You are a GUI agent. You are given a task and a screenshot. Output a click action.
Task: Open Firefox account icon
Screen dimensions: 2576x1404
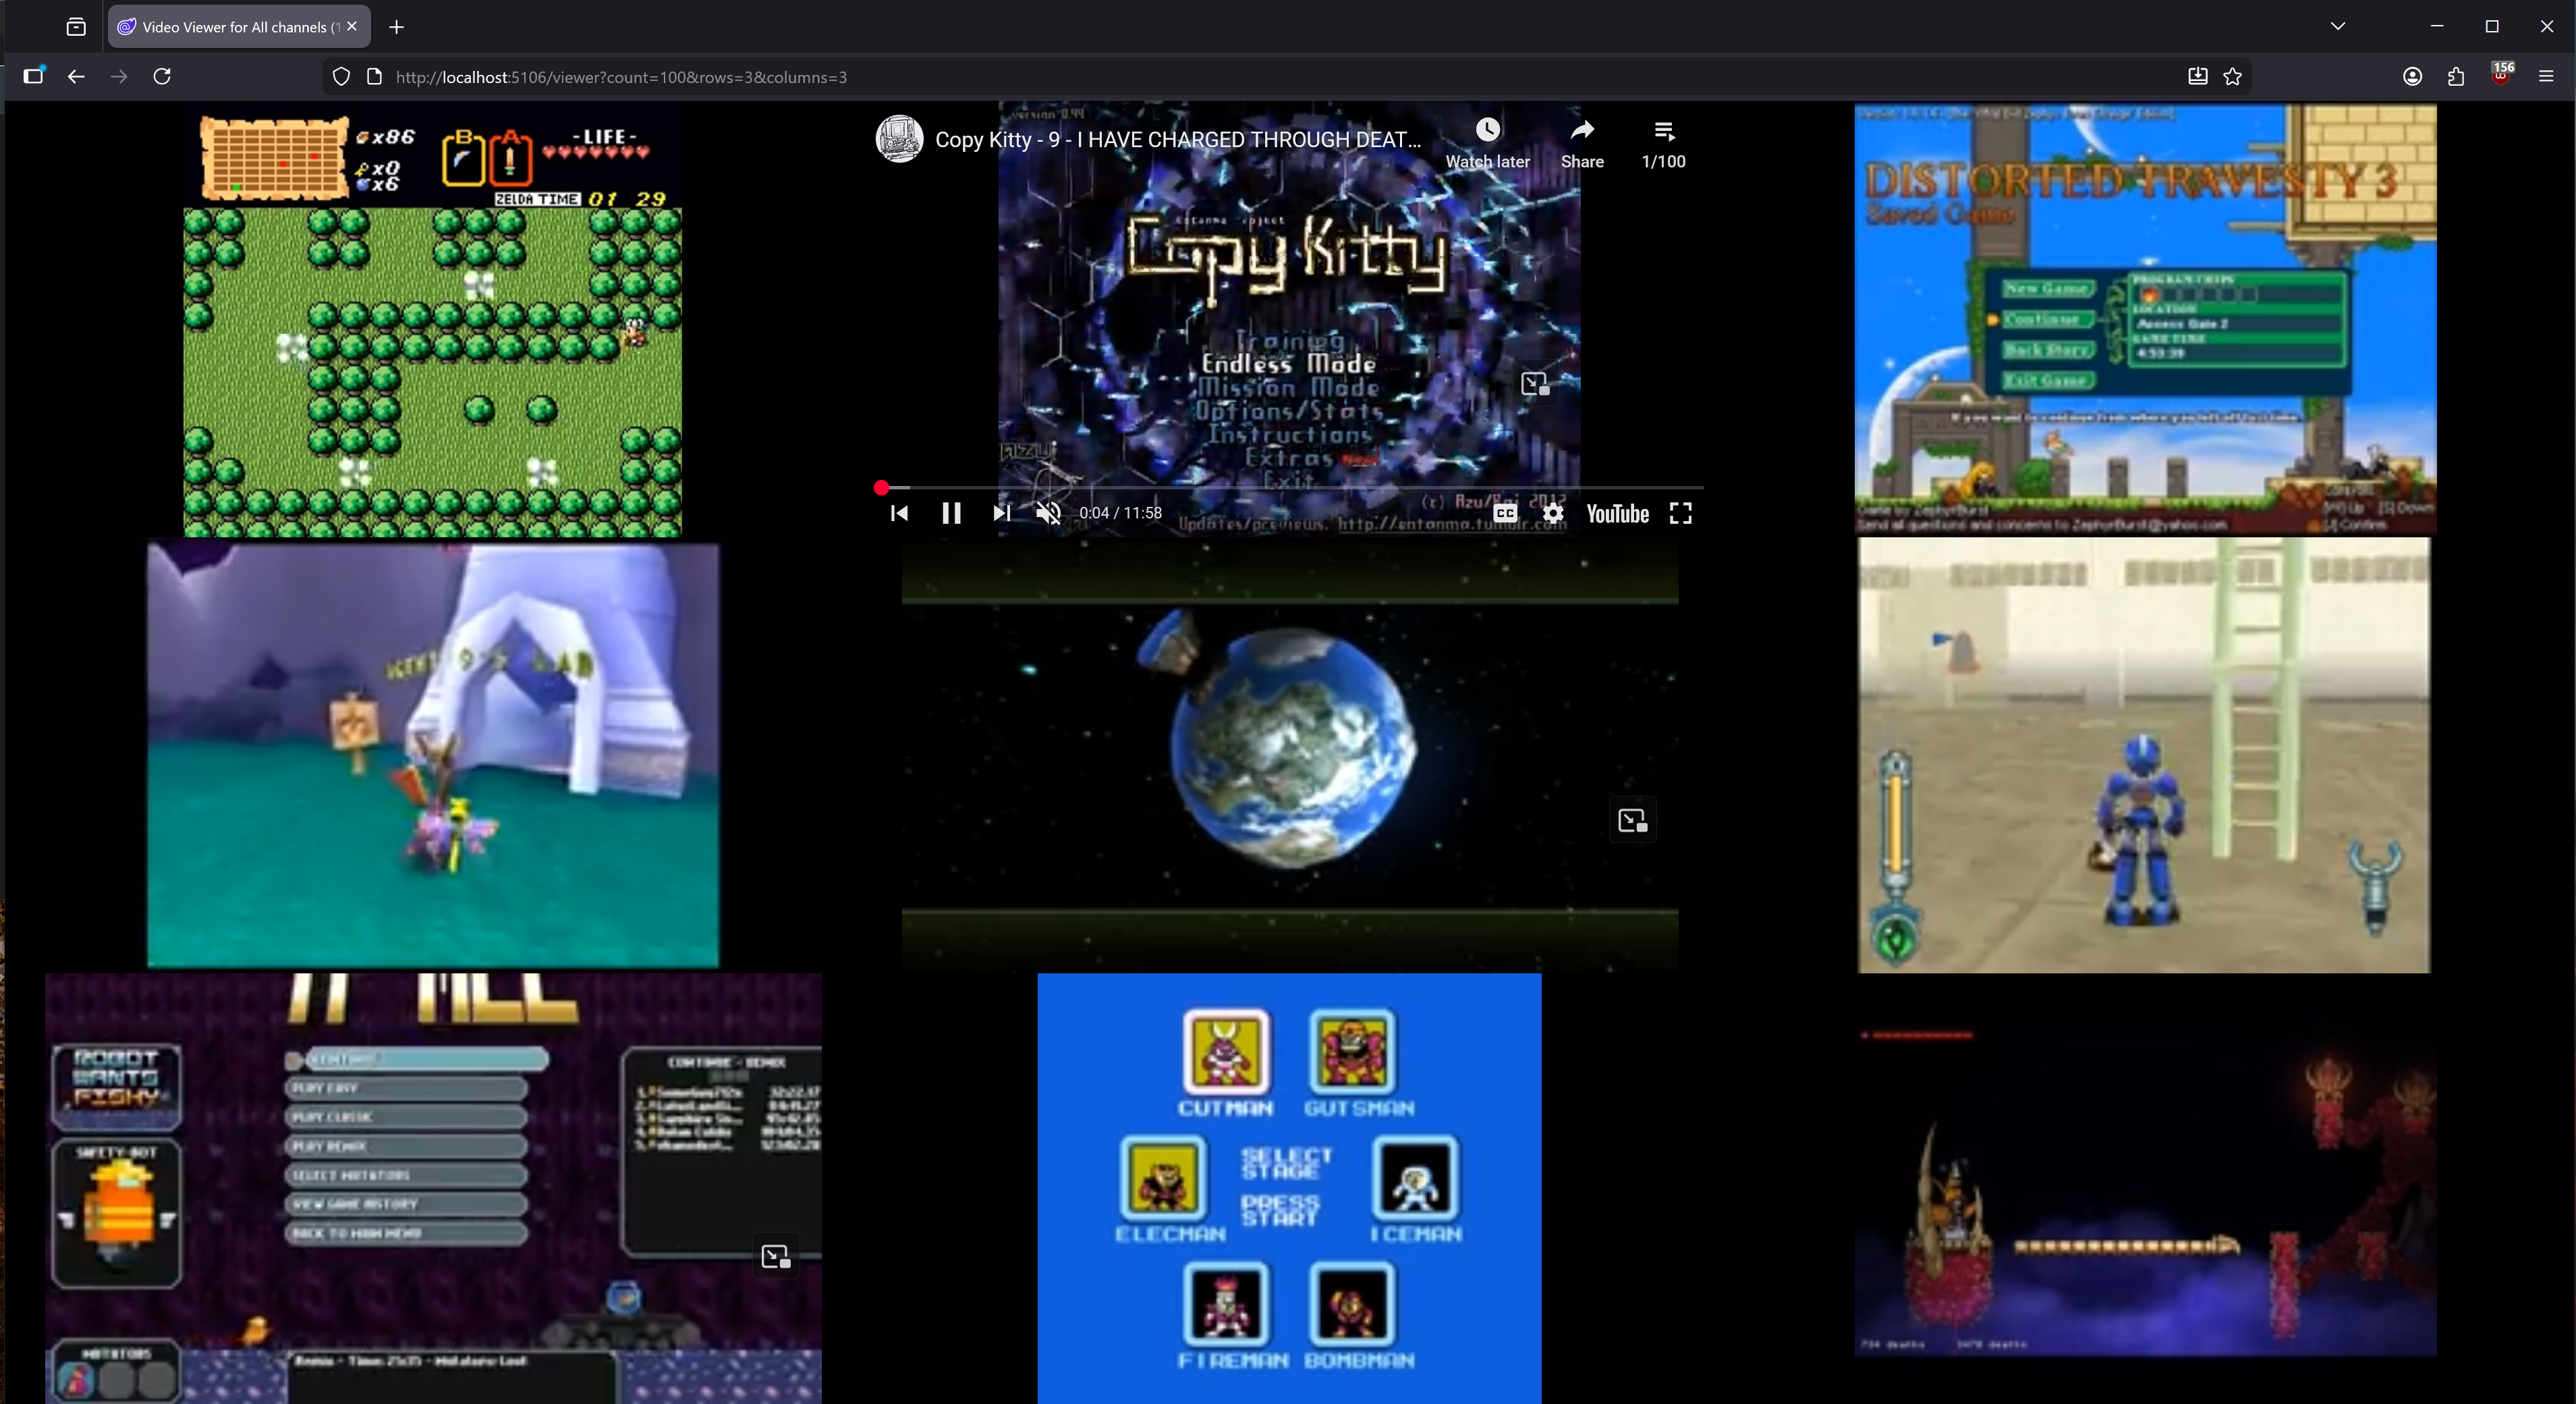pos(2412,76)
